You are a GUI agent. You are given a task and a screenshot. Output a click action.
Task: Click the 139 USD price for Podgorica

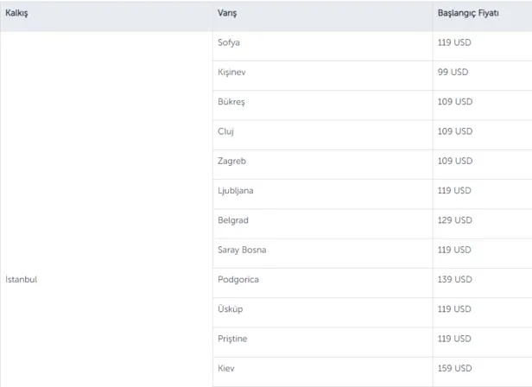point(455,279)
